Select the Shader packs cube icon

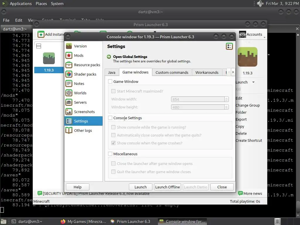(69, 74)
